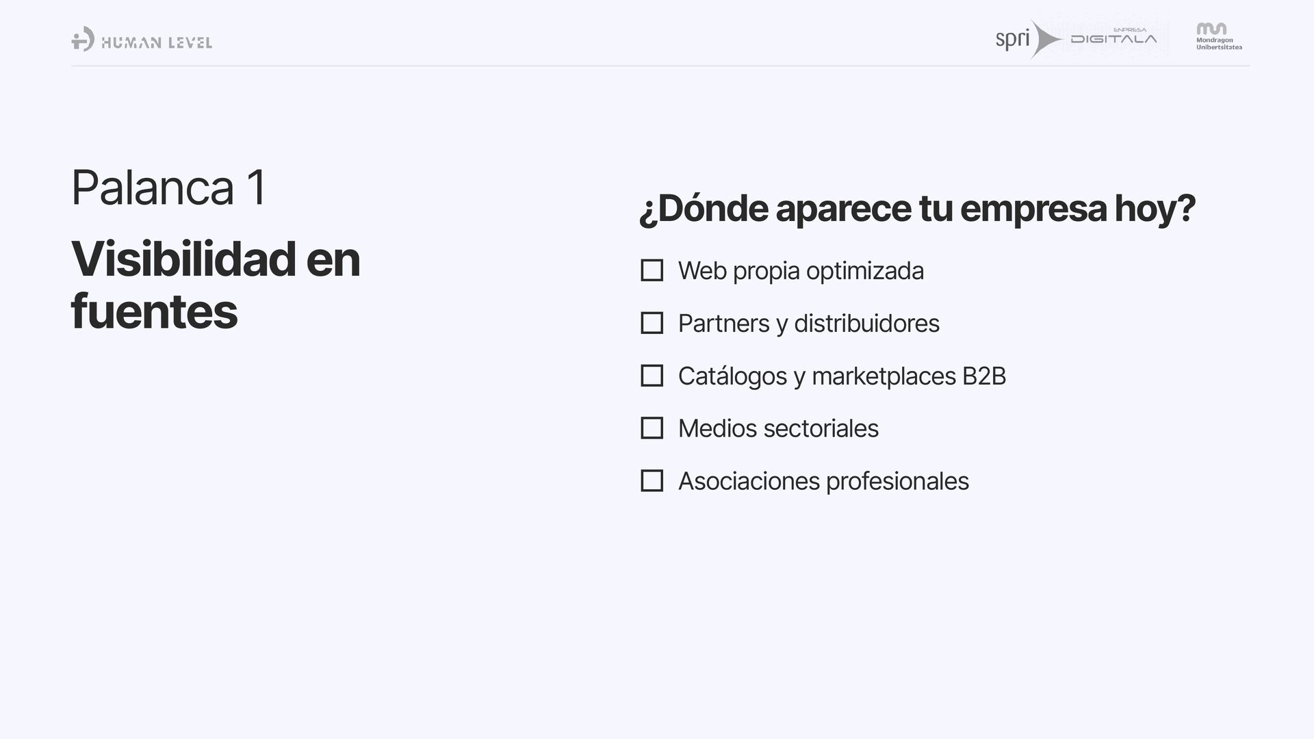Click the HUMAN LEVEL wordmark text
The image size is (1314, 739).
(x=157, y=43)
